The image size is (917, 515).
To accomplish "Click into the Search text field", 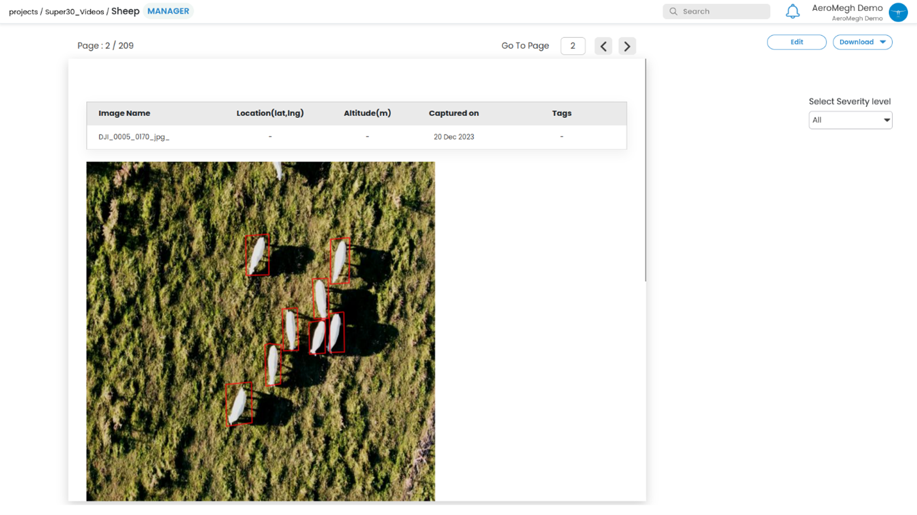I will 721,12.
